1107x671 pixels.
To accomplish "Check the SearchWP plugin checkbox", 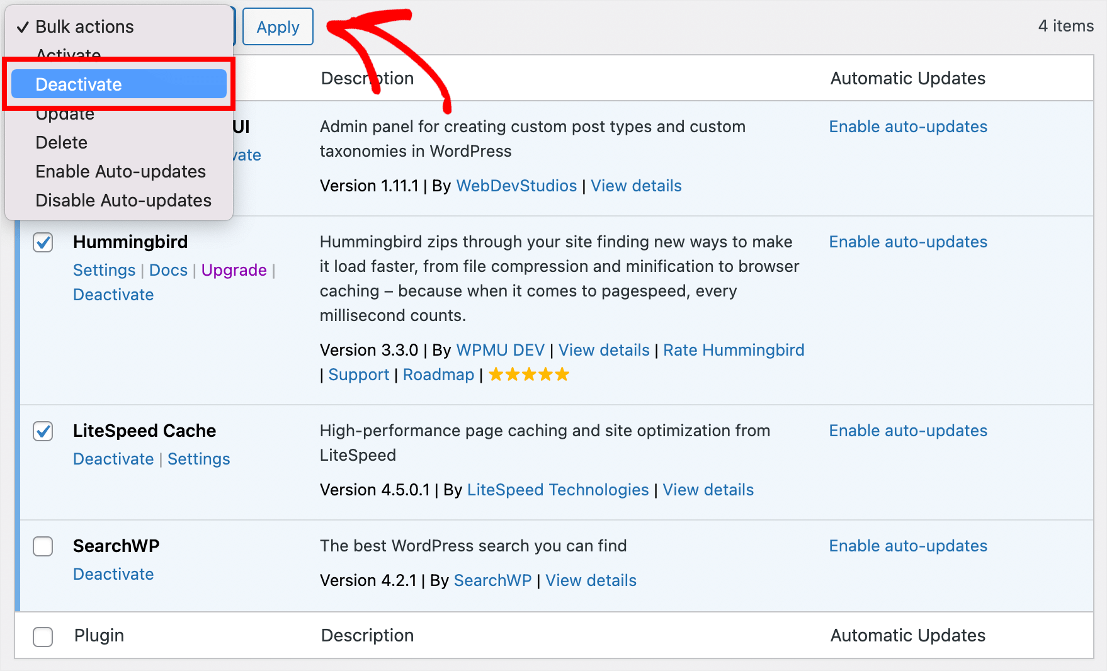I will click(42, 546).
